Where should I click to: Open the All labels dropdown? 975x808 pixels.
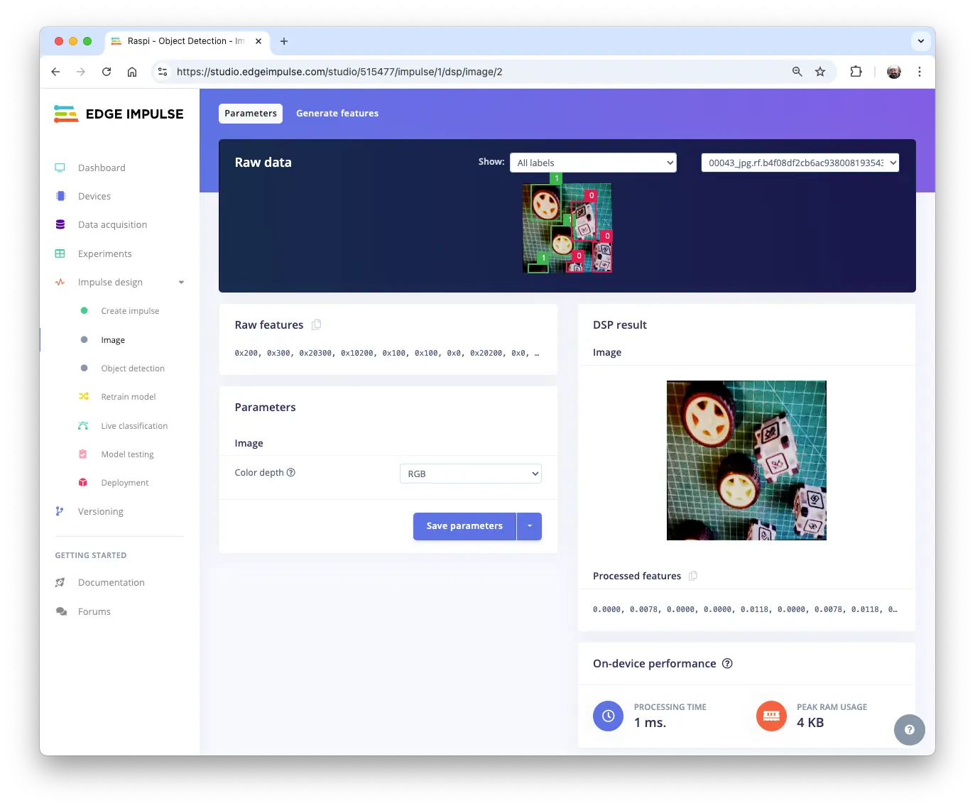(x=593, y=163)
